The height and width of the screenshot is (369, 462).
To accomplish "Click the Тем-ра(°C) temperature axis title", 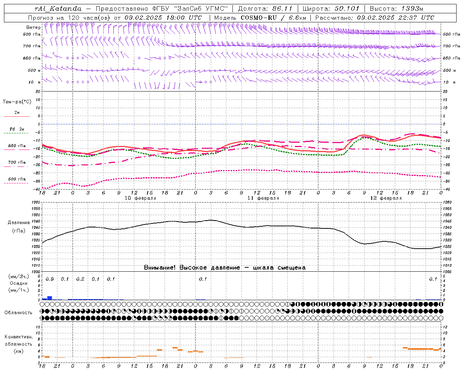I will 17,102.
